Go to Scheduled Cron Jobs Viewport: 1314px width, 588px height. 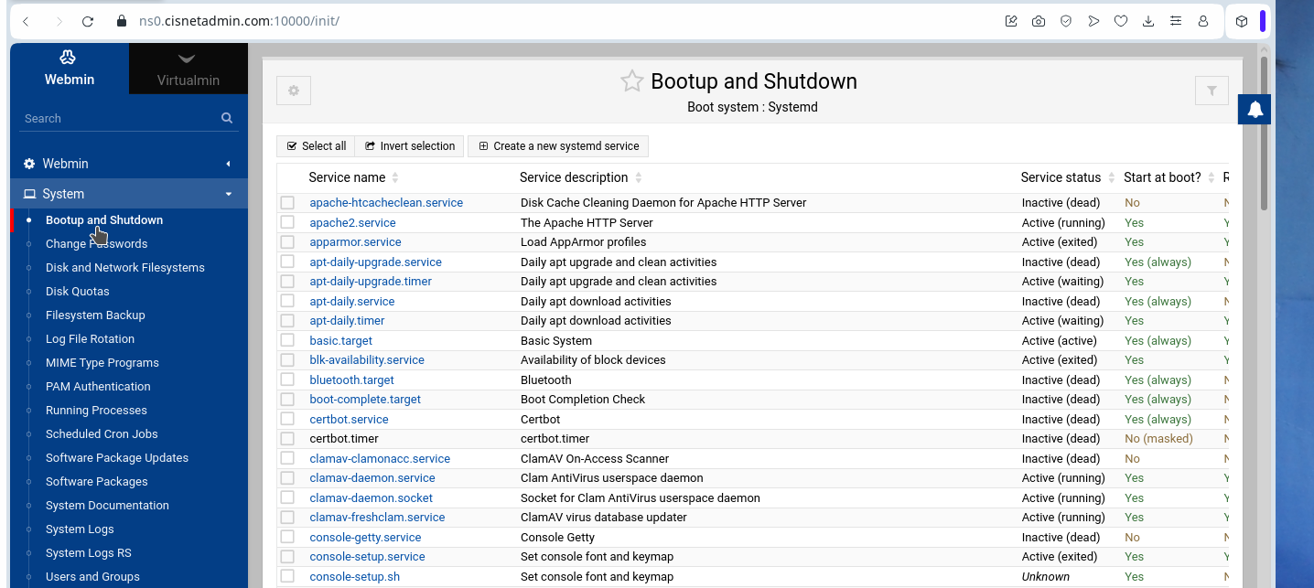(102, 434)
